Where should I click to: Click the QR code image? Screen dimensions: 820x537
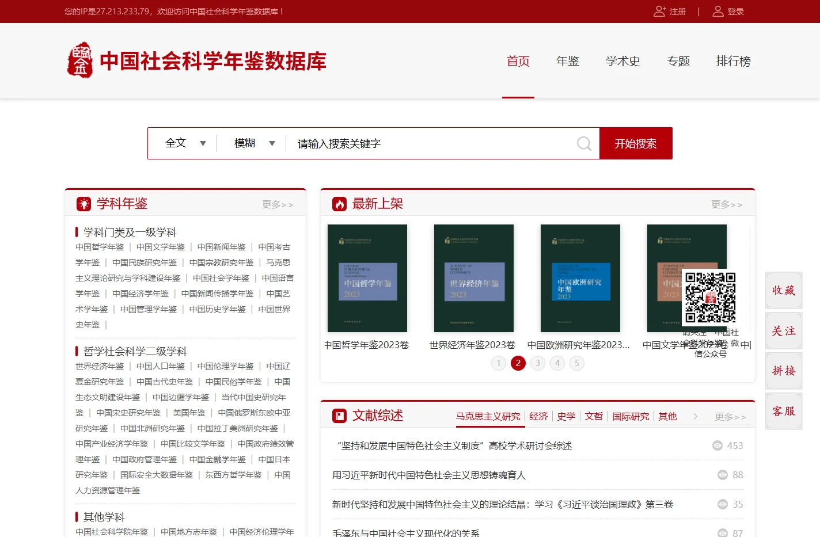pos(710,298)
